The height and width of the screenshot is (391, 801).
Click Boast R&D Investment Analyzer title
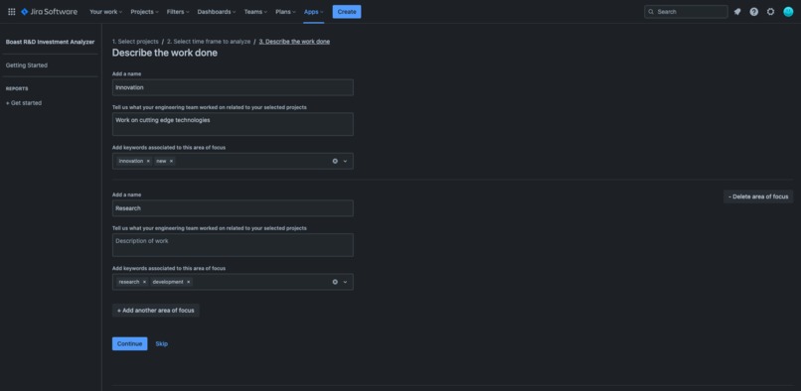pos(50,42)
